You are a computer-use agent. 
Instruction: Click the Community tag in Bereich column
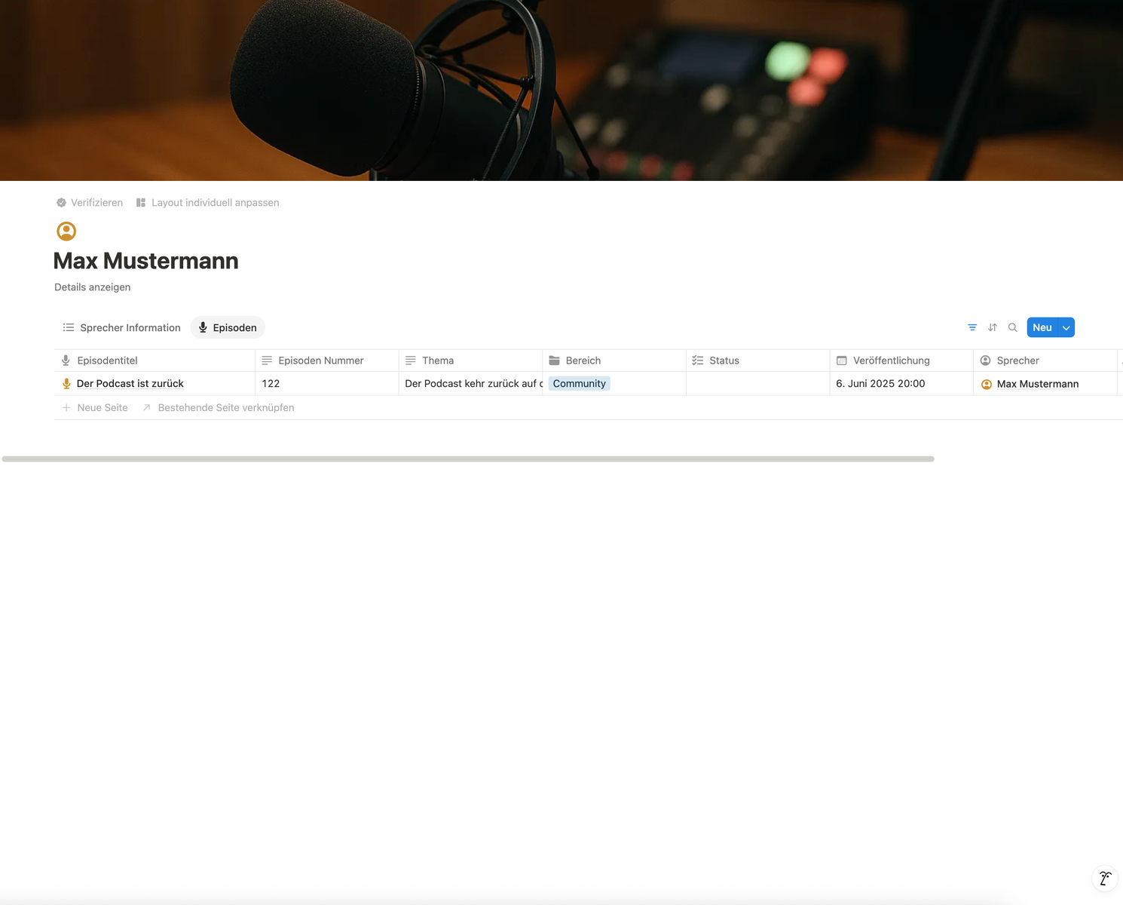tap(579, 384)
